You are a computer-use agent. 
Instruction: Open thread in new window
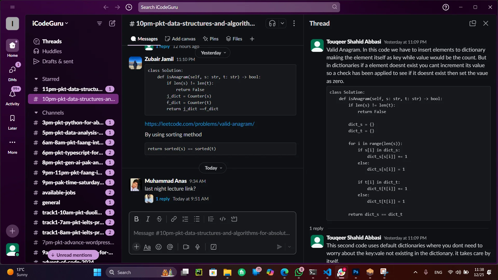(473, 23)
